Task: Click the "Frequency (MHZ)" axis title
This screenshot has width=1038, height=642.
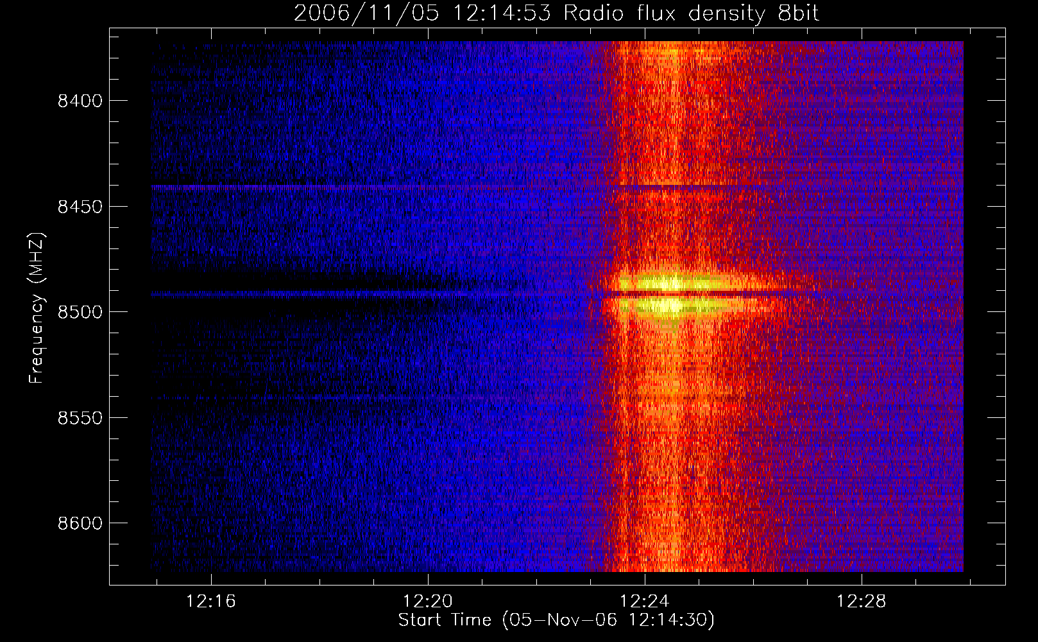Action: 37,308
